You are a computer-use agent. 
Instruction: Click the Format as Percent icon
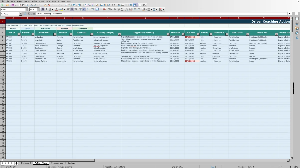point(115,9)
